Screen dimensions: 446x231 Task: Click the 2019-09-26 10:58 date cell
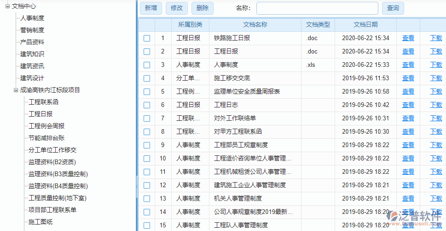click(x=365, y=91)
